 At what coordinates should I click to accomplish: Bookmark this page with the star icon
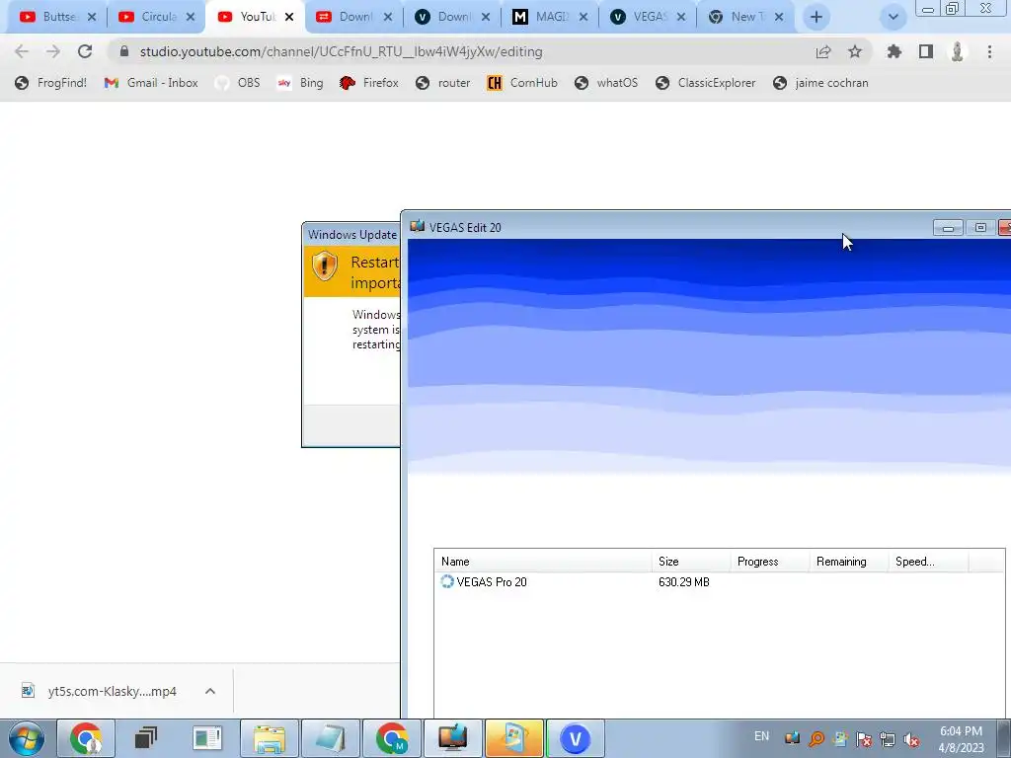click(855, 51)
